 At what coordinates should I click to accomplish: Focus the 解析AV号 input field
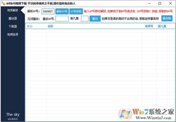(48, 11)
